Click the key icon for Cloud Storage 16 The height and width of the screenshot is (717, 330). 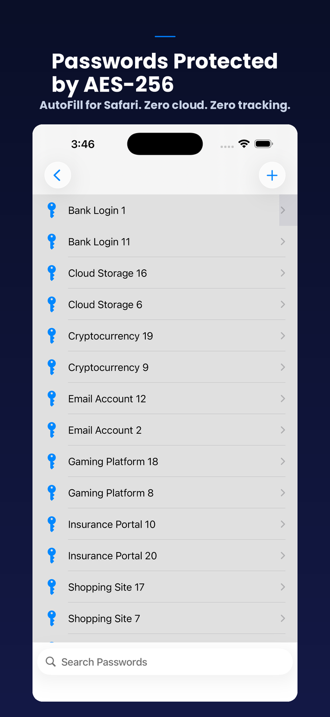pyautogui.click(x=52, y=273)
